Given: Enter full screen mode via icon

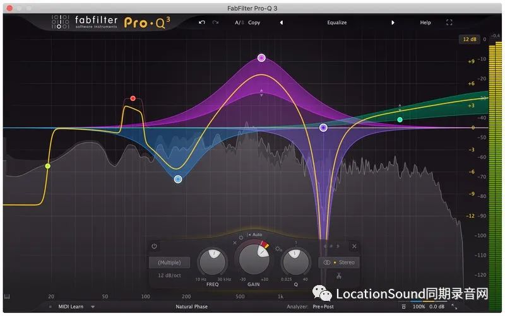Looking at the screenshot, I should pyautogui.click(x=449, y=22).
